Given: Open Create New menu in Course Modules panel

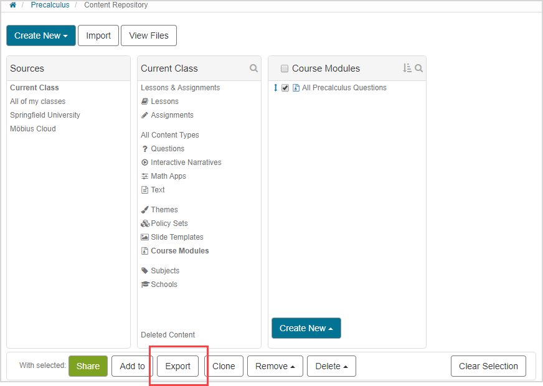Looking at the screenshot, I should [x=306, y=328].
